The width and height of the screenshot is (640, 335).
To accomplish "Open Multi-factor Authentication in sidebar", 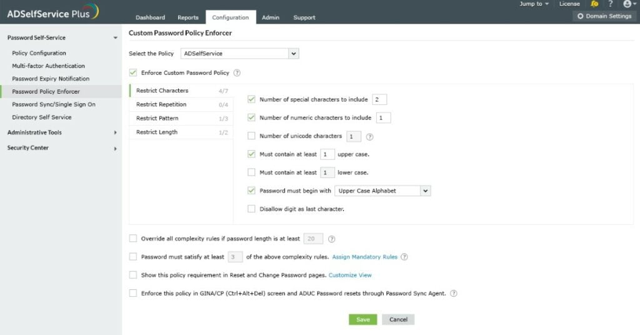I will pos(48,66).
